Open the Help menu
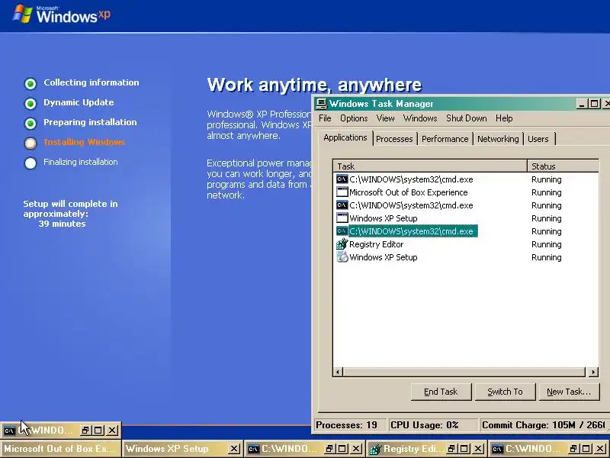 point(504,118)
